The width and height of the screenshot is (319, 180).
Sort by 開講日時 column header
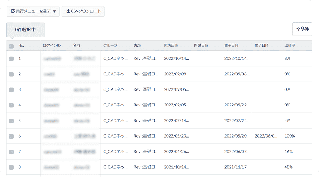click(x=171, y=46)
